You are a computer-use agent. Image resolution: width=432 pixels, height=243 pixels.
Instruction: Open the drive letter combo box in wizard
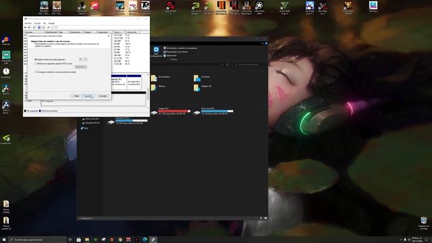coord(83,59)
